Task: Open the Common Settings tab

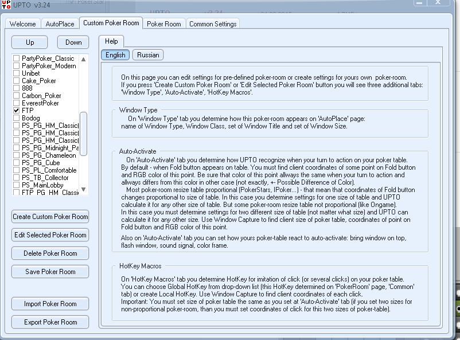Action: click(x=213, y=24)
